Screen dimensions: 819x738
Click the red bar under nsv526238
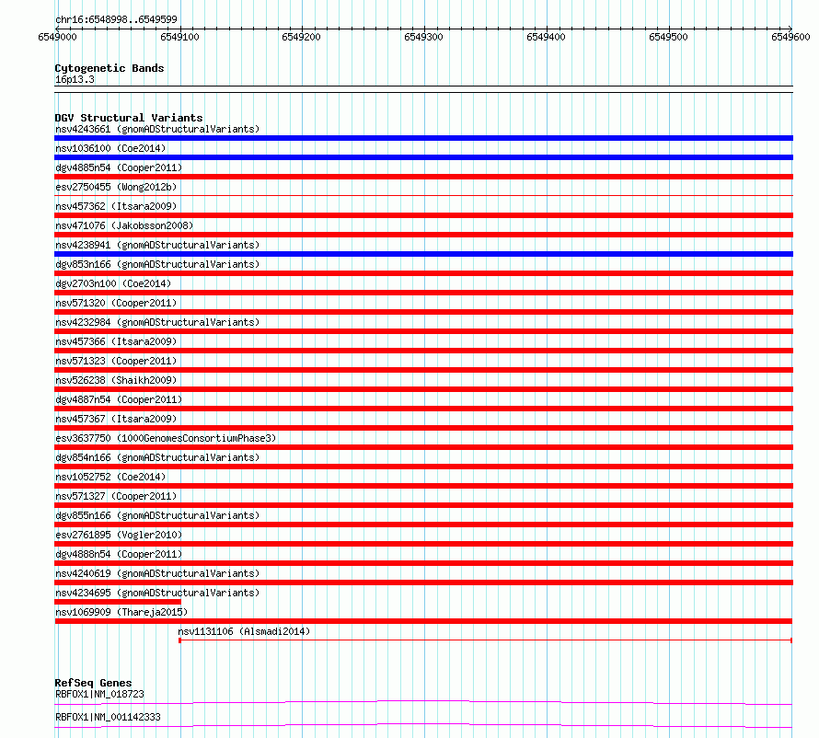(x=423, y=389)
